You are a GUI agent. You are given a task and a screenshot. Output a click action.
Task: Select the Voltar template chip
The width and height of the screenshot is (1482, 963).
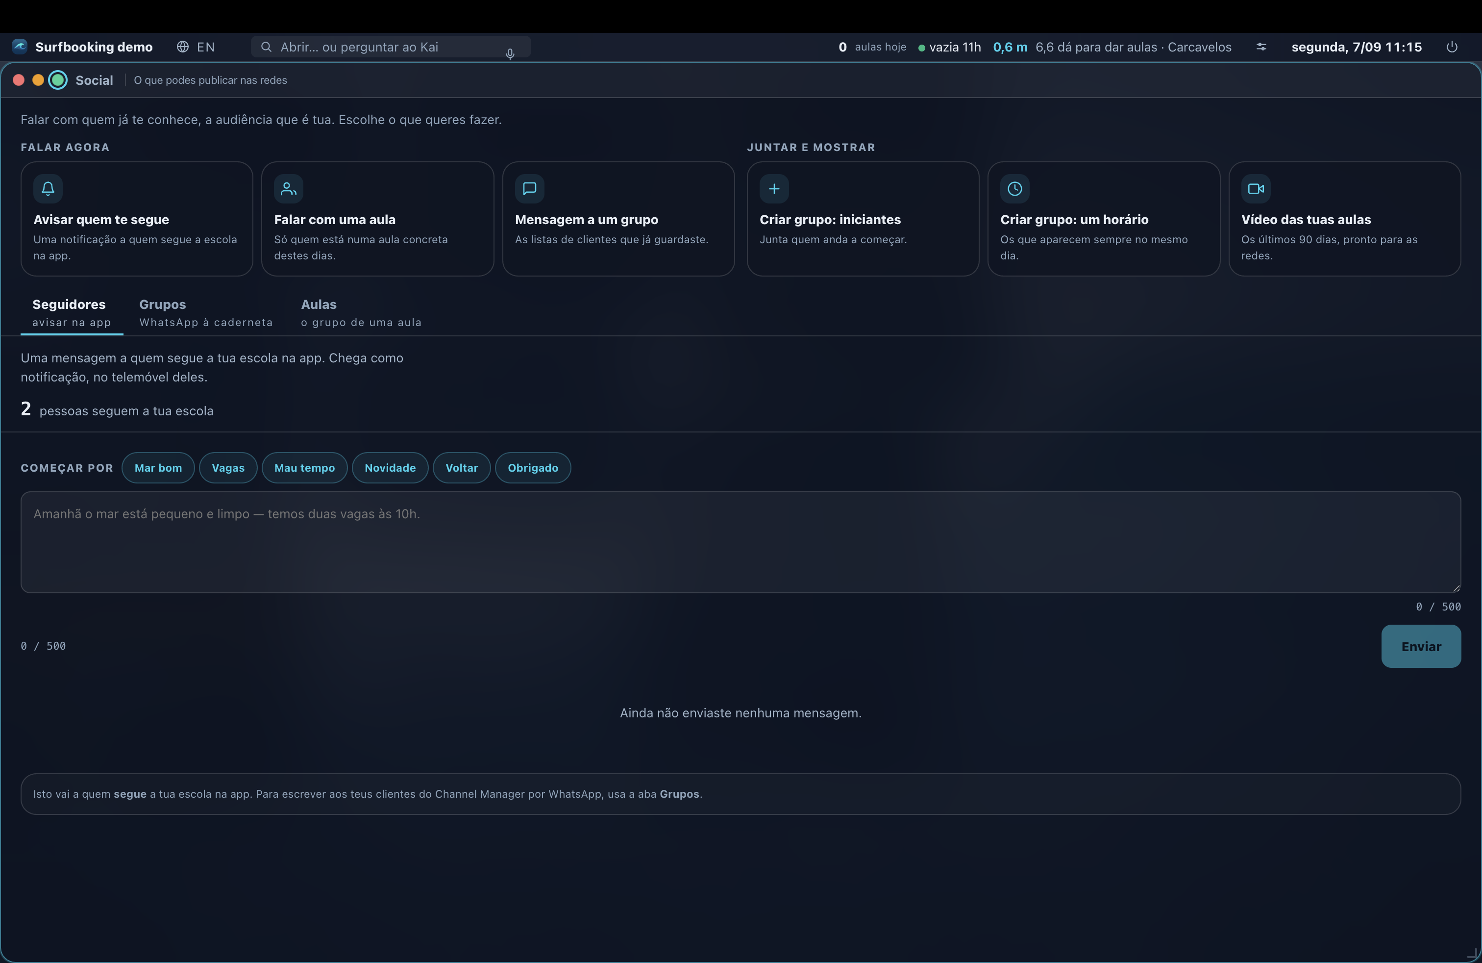pos(462,468)
